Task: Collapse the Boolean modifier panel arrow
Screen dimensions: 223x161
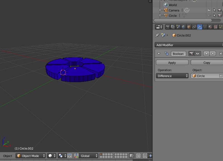Action: coord(158,53)
